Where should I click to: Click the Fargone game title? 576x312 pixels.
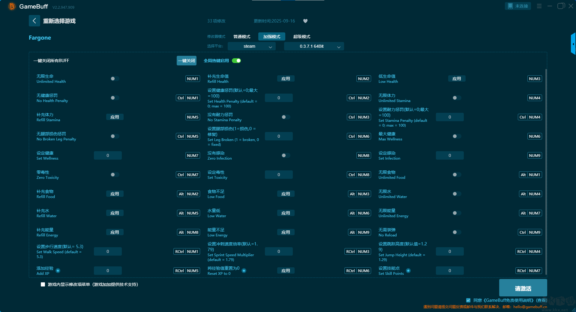point(40,38)
